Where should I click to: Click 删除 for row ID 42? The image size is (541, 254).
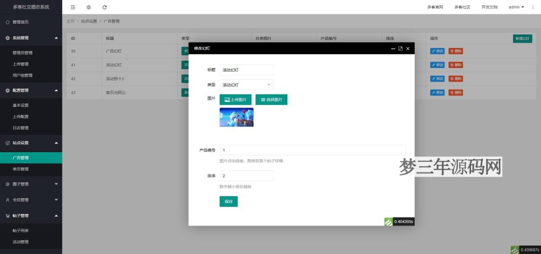[x=456, y=79]
